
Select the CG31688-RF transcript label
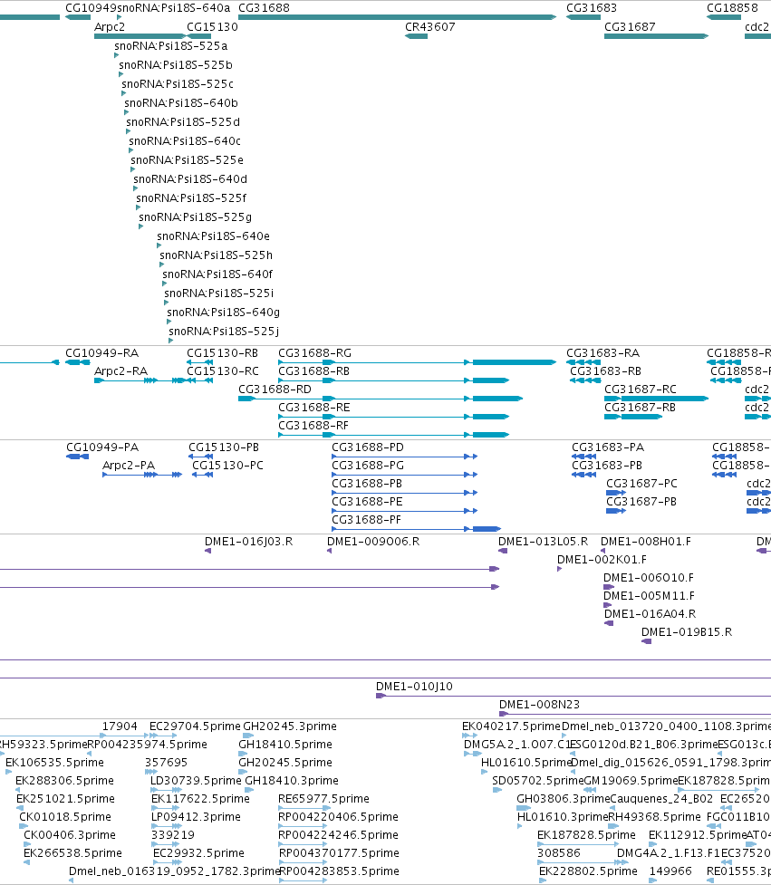click(313, 426)
